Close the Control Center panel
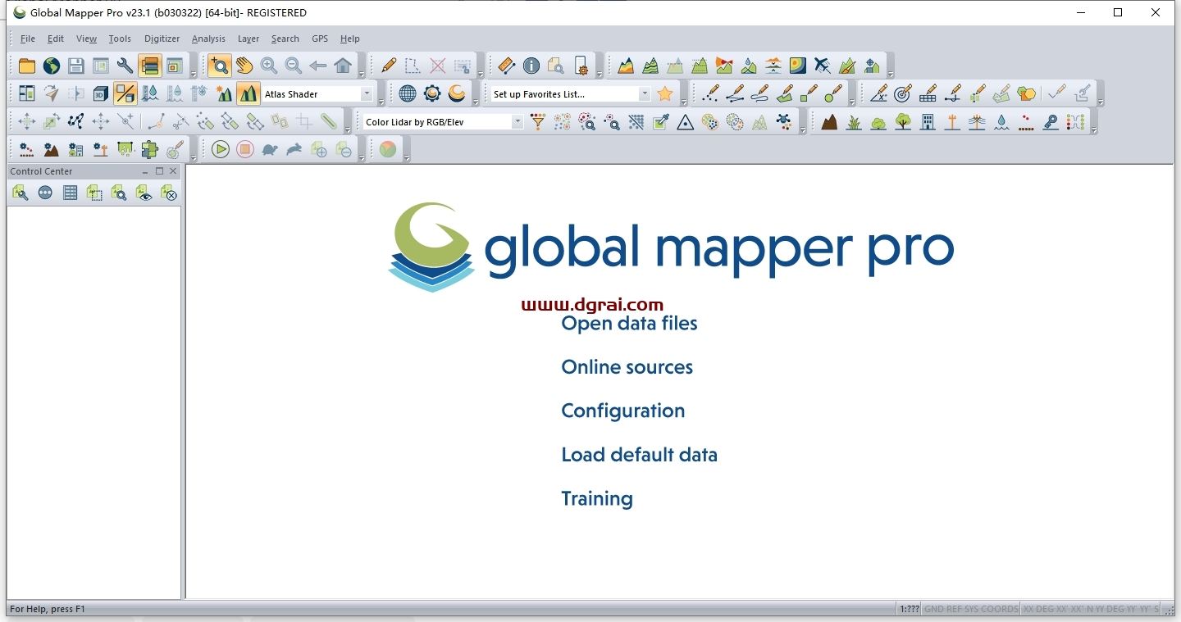Screen dimensions: 1181x622 click(x=173, y=171)
